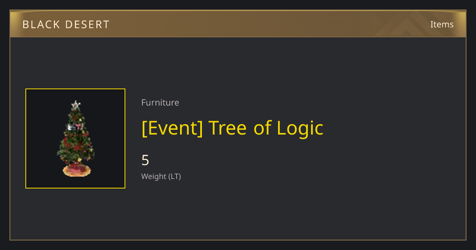476x250 pixels.
Task: Click the BLACK DESERT header title
Action: tap(66, 25)
